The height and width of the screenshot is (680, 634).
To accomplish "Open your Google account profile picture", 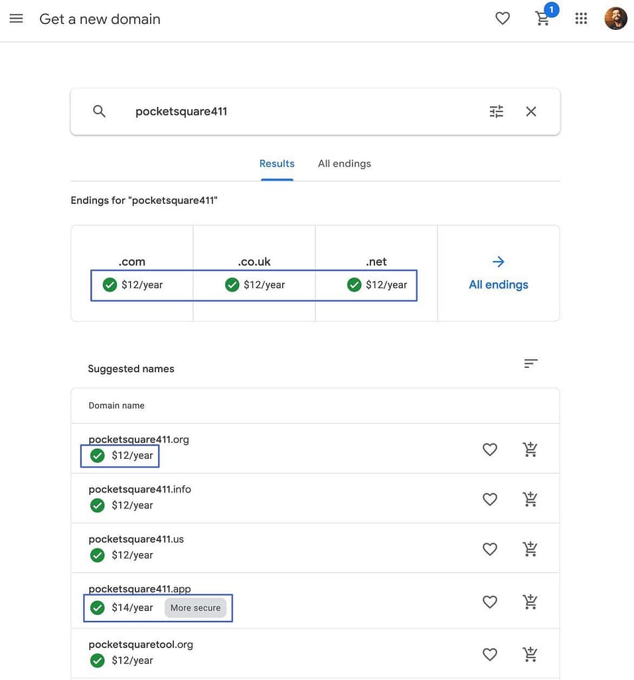I will click(615, 18).
